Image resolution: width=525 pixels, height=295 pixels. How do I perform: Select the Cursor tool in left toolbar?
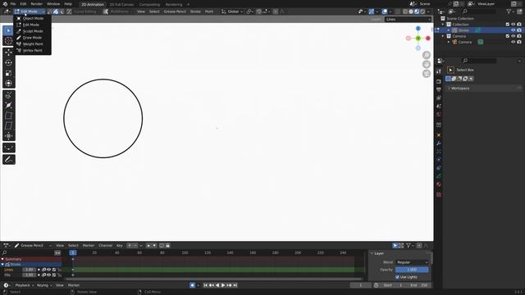(x=8, y=41)
